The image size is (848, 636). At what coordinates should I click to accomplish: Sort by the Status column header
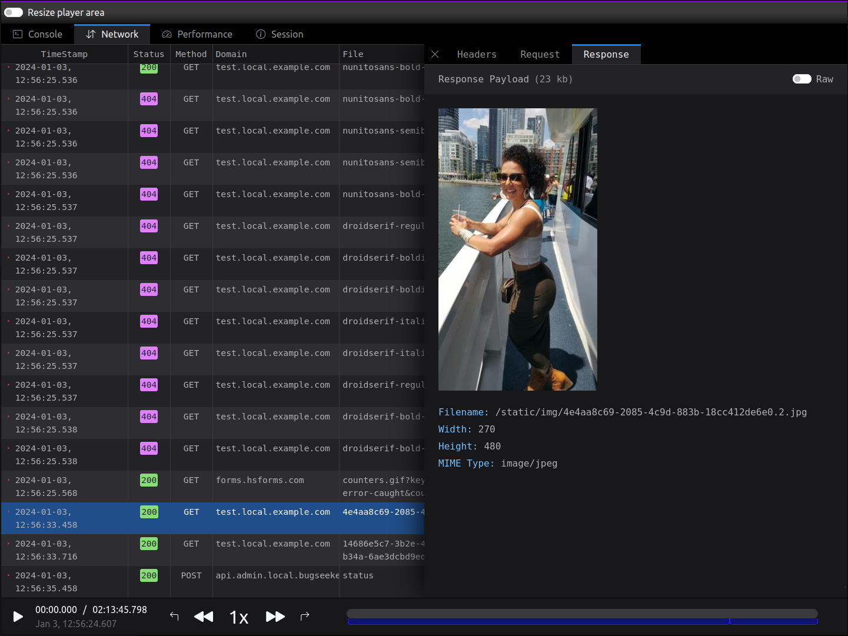coord(148,54)
